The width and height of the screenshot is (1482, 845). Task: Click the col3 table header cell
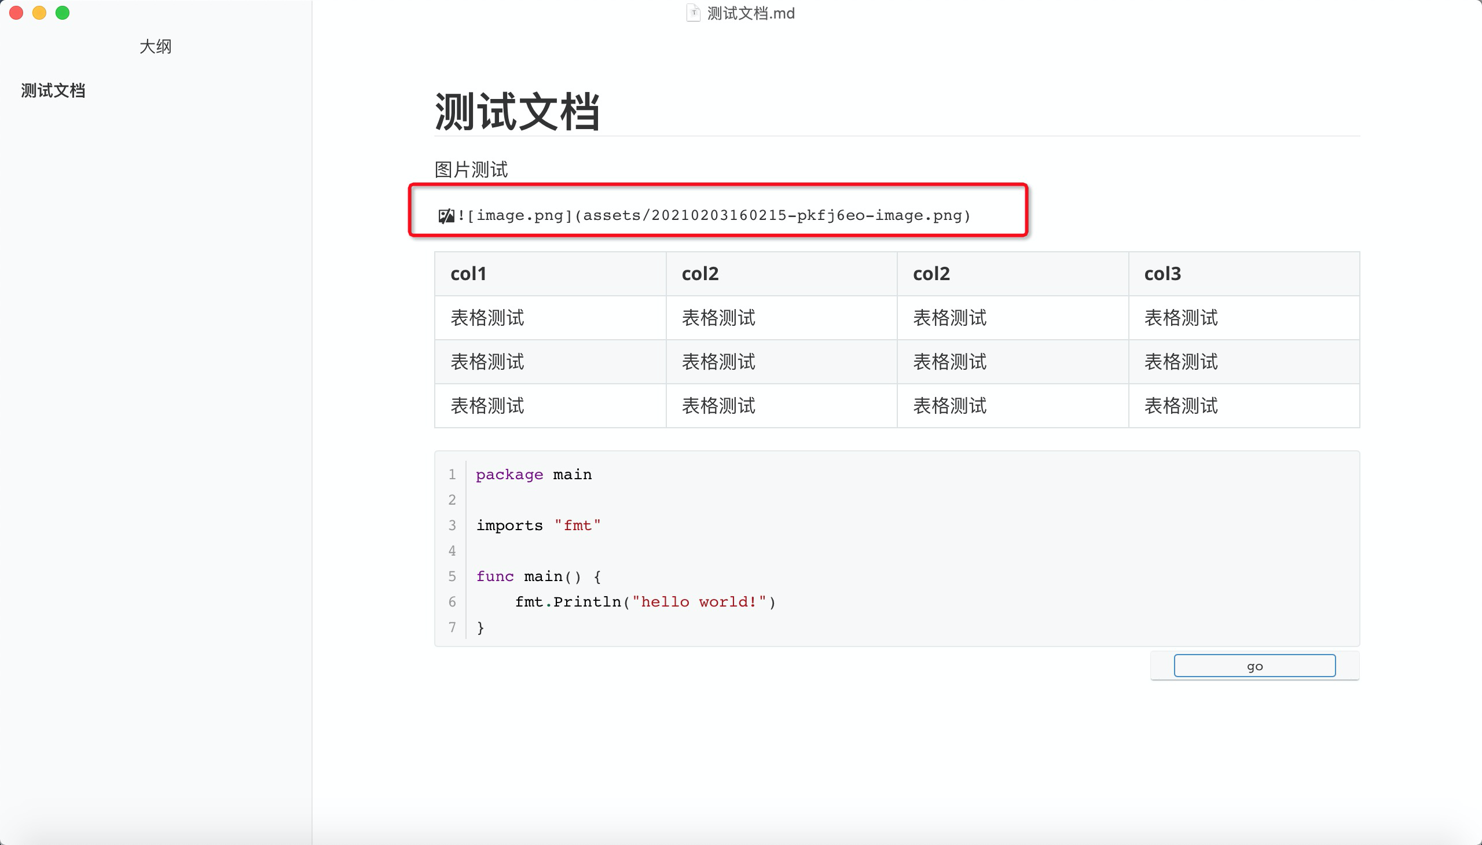pyautogui.click(x=1244, y=274)
